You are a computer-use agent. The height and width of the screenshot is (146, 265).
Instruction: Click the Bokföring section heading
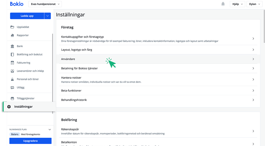(69, 120)
